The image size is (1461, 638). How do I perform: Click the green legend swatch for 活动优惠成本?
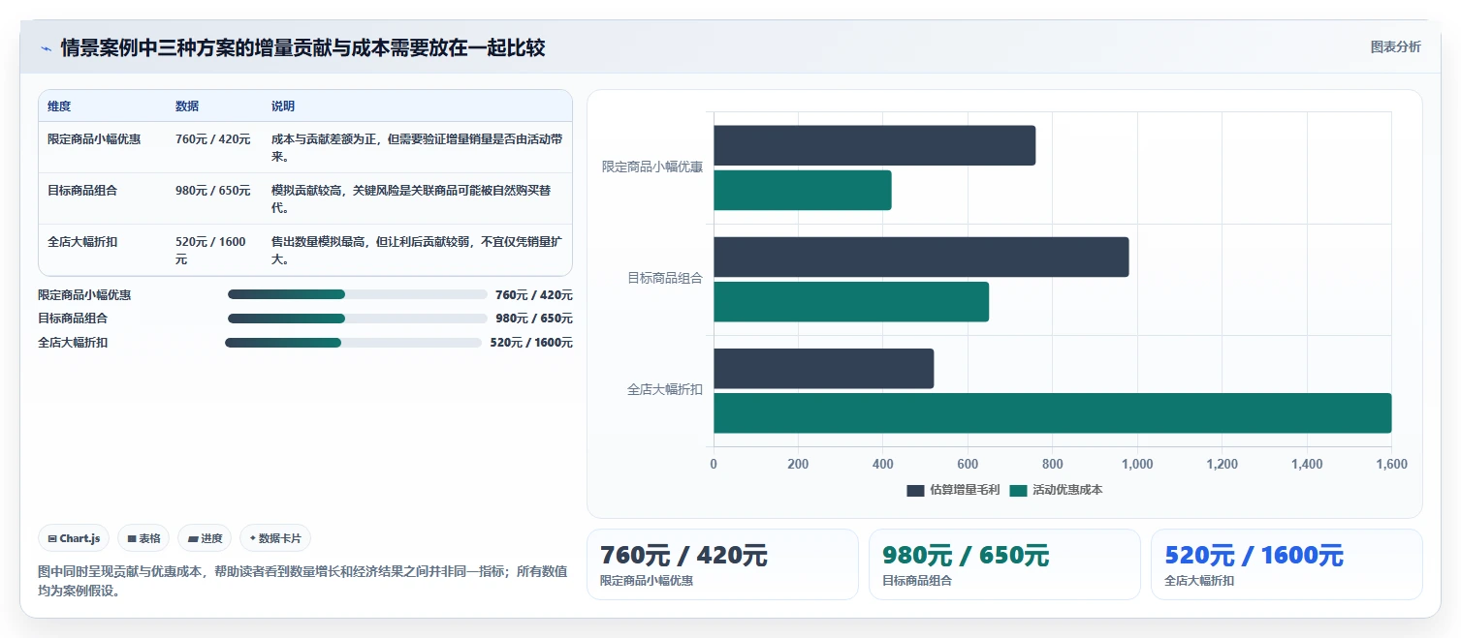click(1018, 491)
